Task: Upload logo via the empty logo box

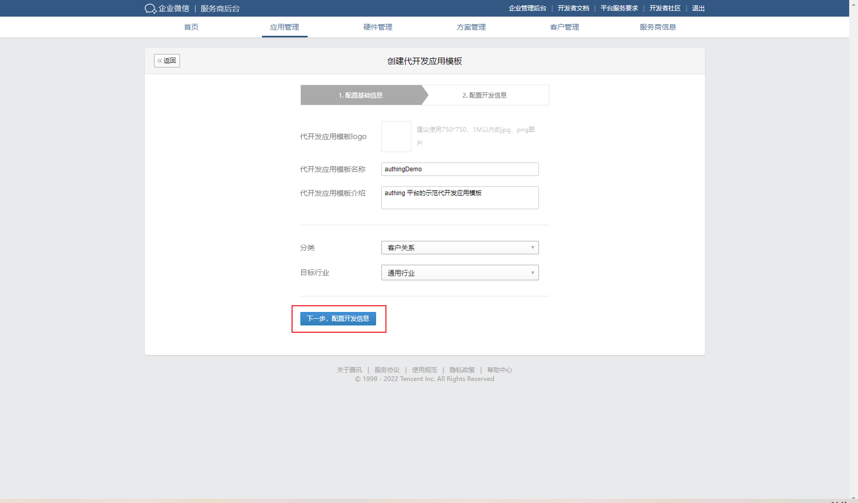Action: 396,137
